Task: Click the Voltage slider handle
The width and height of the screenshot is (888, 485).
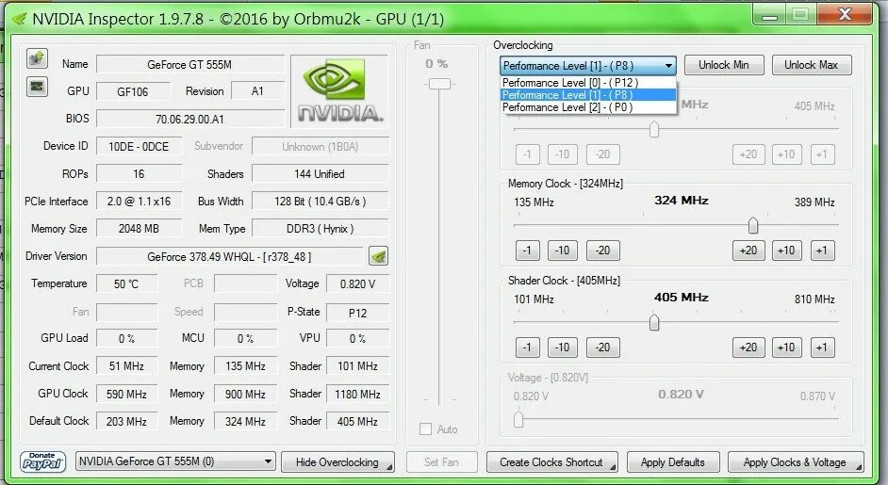Action: [x=518, y=419]
